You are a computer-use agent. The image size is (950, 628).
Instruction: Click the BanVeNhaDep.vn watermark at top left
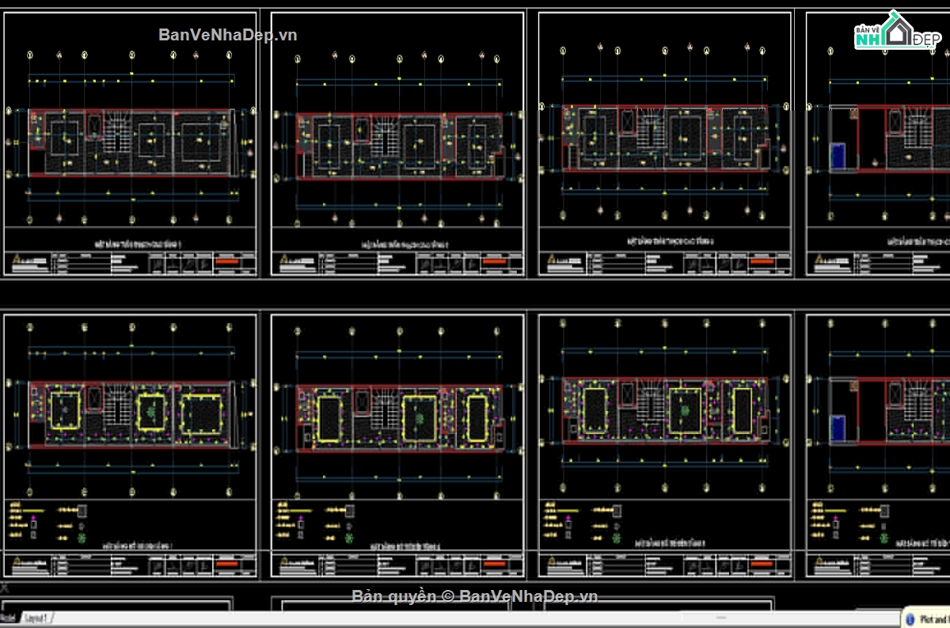click(227, 34)
